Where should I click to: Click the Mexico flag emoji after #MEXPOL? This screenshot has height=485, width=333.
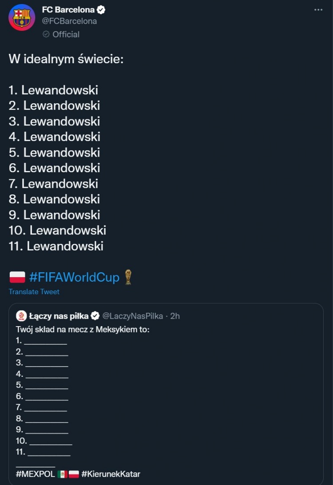62,474
